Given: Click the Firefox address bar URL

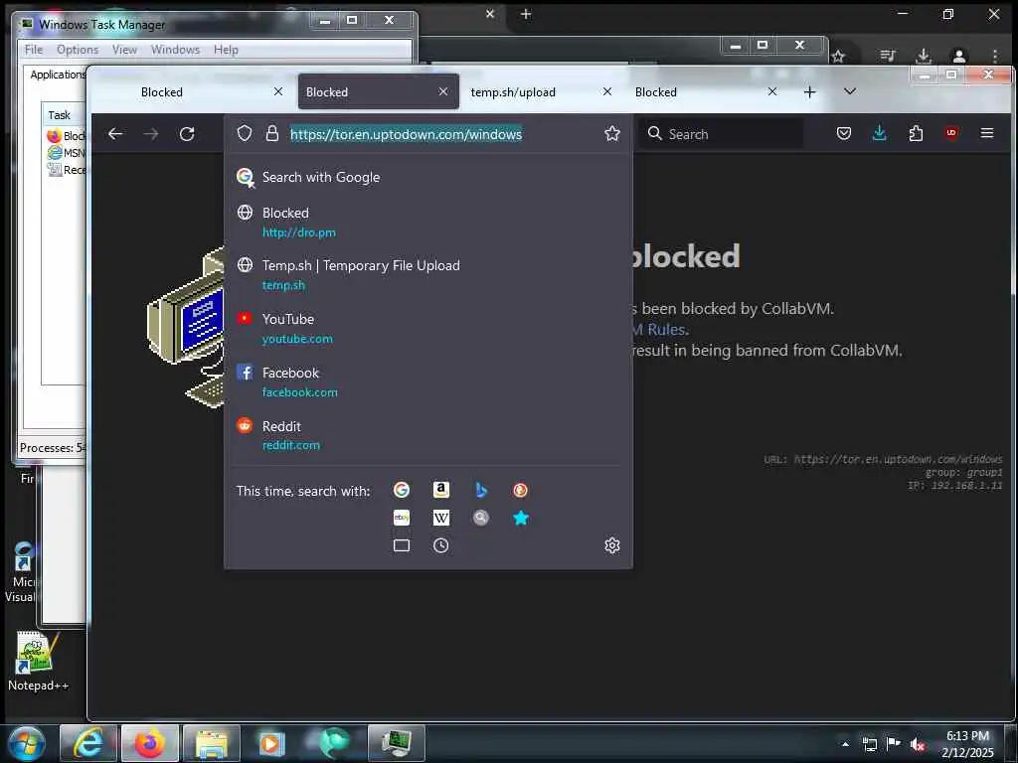Looking at the screenshot, I should point(406,134).
